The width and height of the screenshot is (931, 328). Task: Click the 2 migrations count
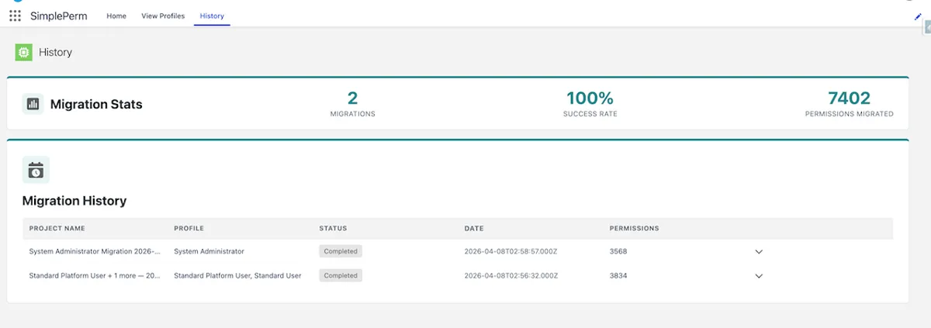tap(353, 98)
